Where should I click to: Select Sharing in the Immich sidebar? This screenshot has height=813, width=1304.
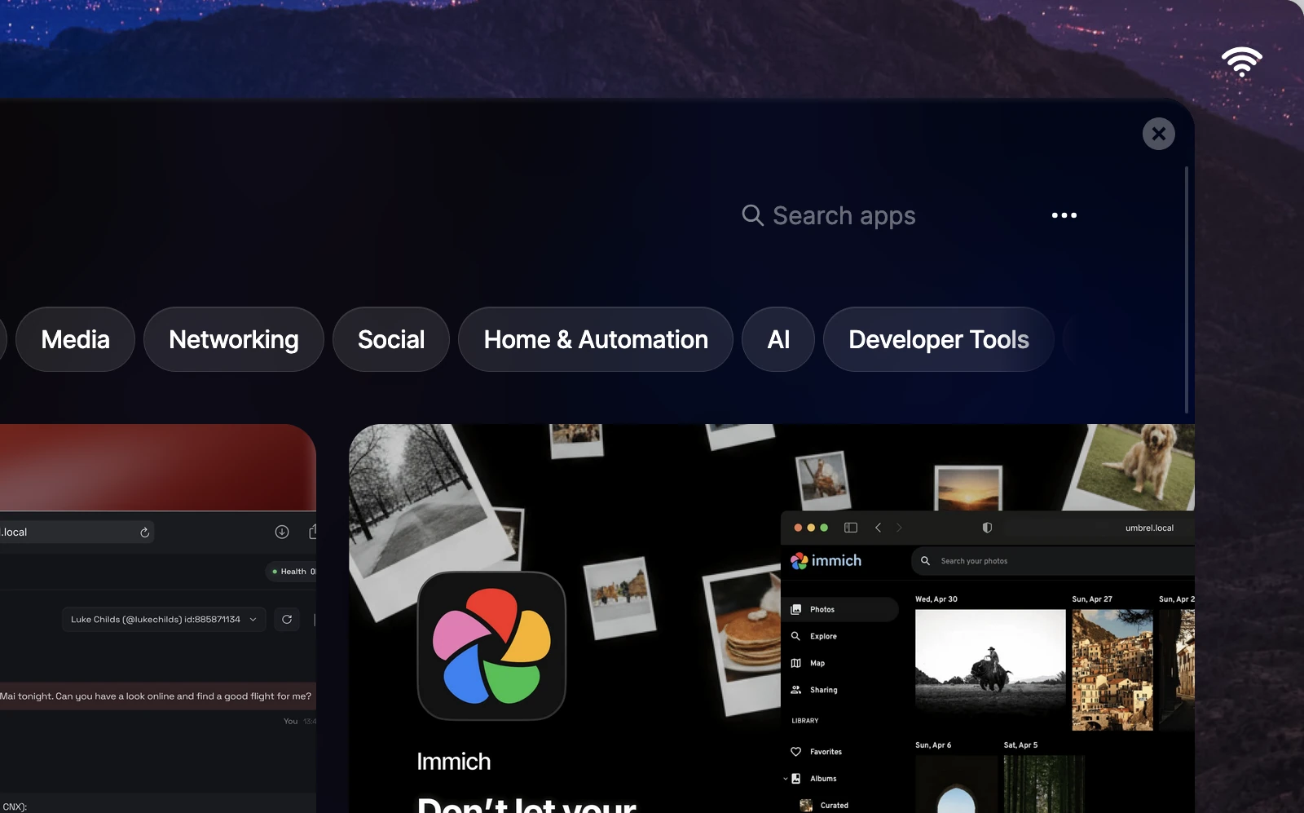[824, 689]
